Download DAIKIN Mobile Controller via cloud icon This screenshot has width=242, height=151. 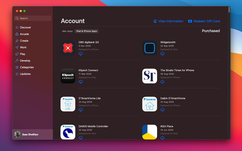click(x=80, y=138)
